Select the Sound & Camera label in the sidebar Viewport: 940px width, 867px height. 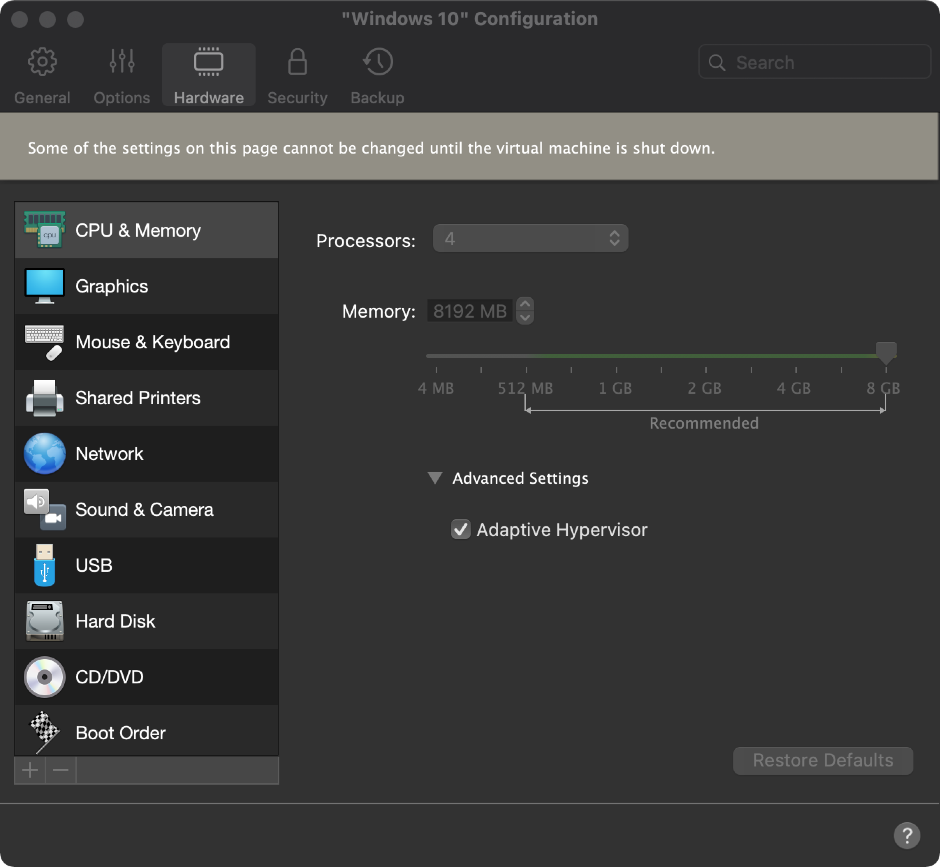tap(145, 510)
